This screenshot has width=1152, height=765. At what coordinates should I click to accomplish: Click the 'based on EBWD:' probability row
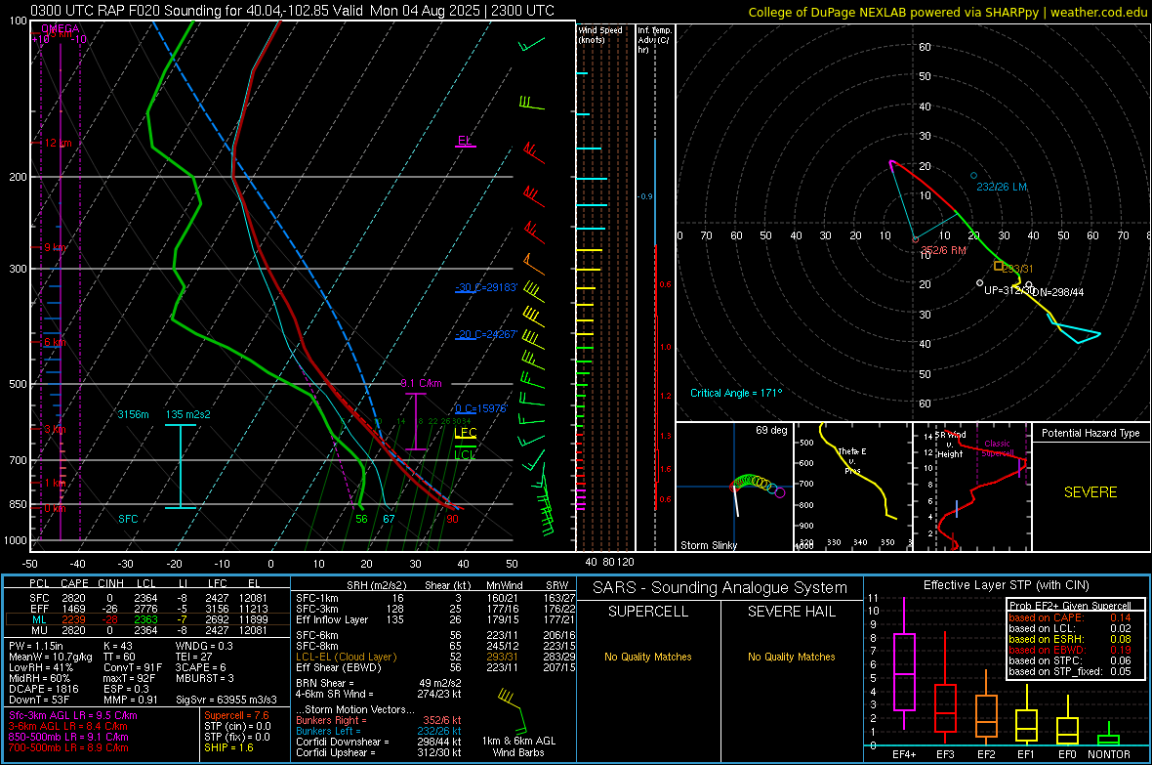(x=1070, y=650)
